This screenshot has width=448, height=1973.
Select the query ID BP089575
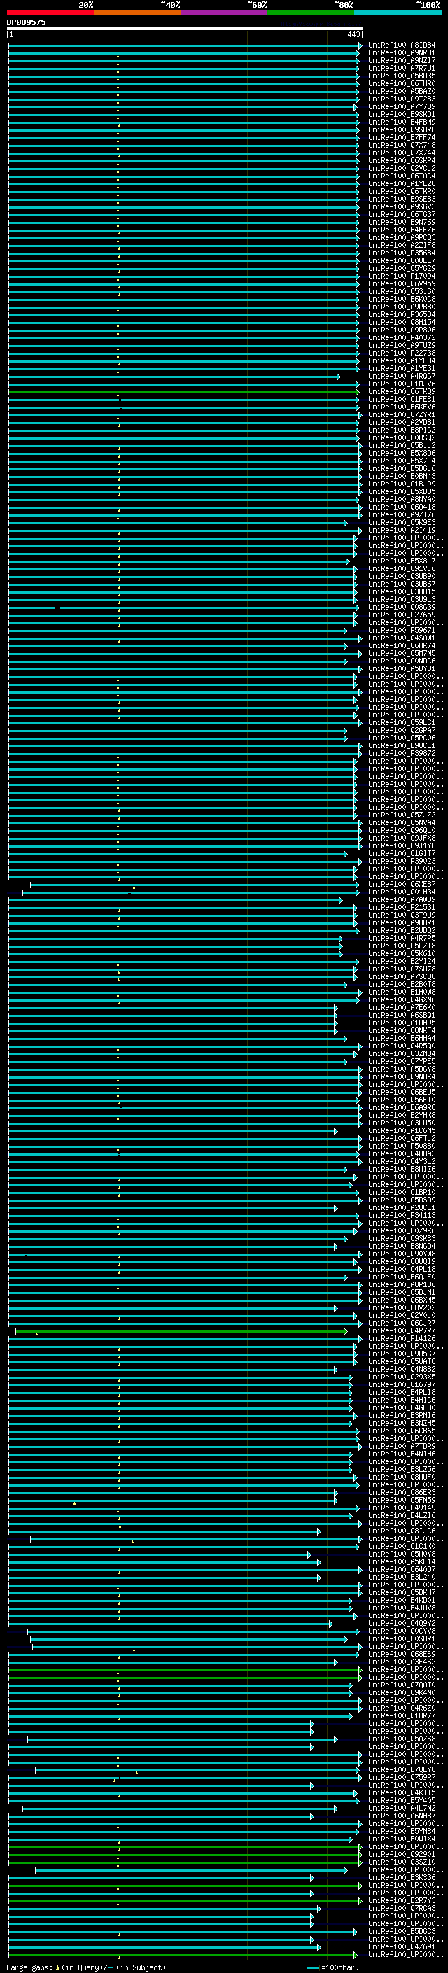pyautogui.click(x=26, y=22)
